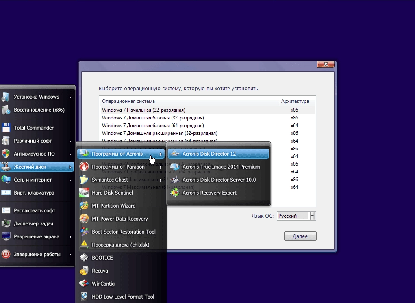Click the HDD Low Level Format Tool icon
The height and width of the screenshot is (303, 415).
(x=84, y=297)
